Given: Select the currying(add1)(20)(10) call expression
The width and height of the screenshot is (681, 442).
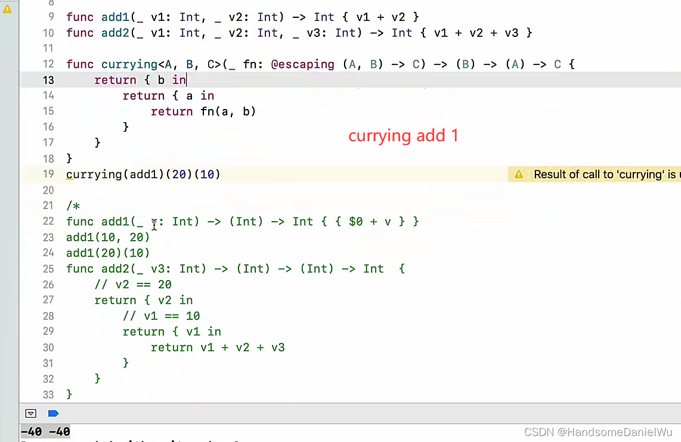Looking at the screenshot, I should pyautogui.click(x=143, y=174).
